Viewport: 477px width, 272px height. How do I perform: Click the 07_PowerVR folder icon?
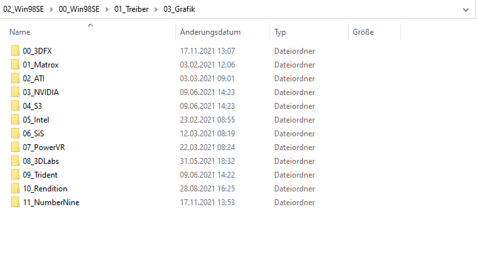pos(15,147)
